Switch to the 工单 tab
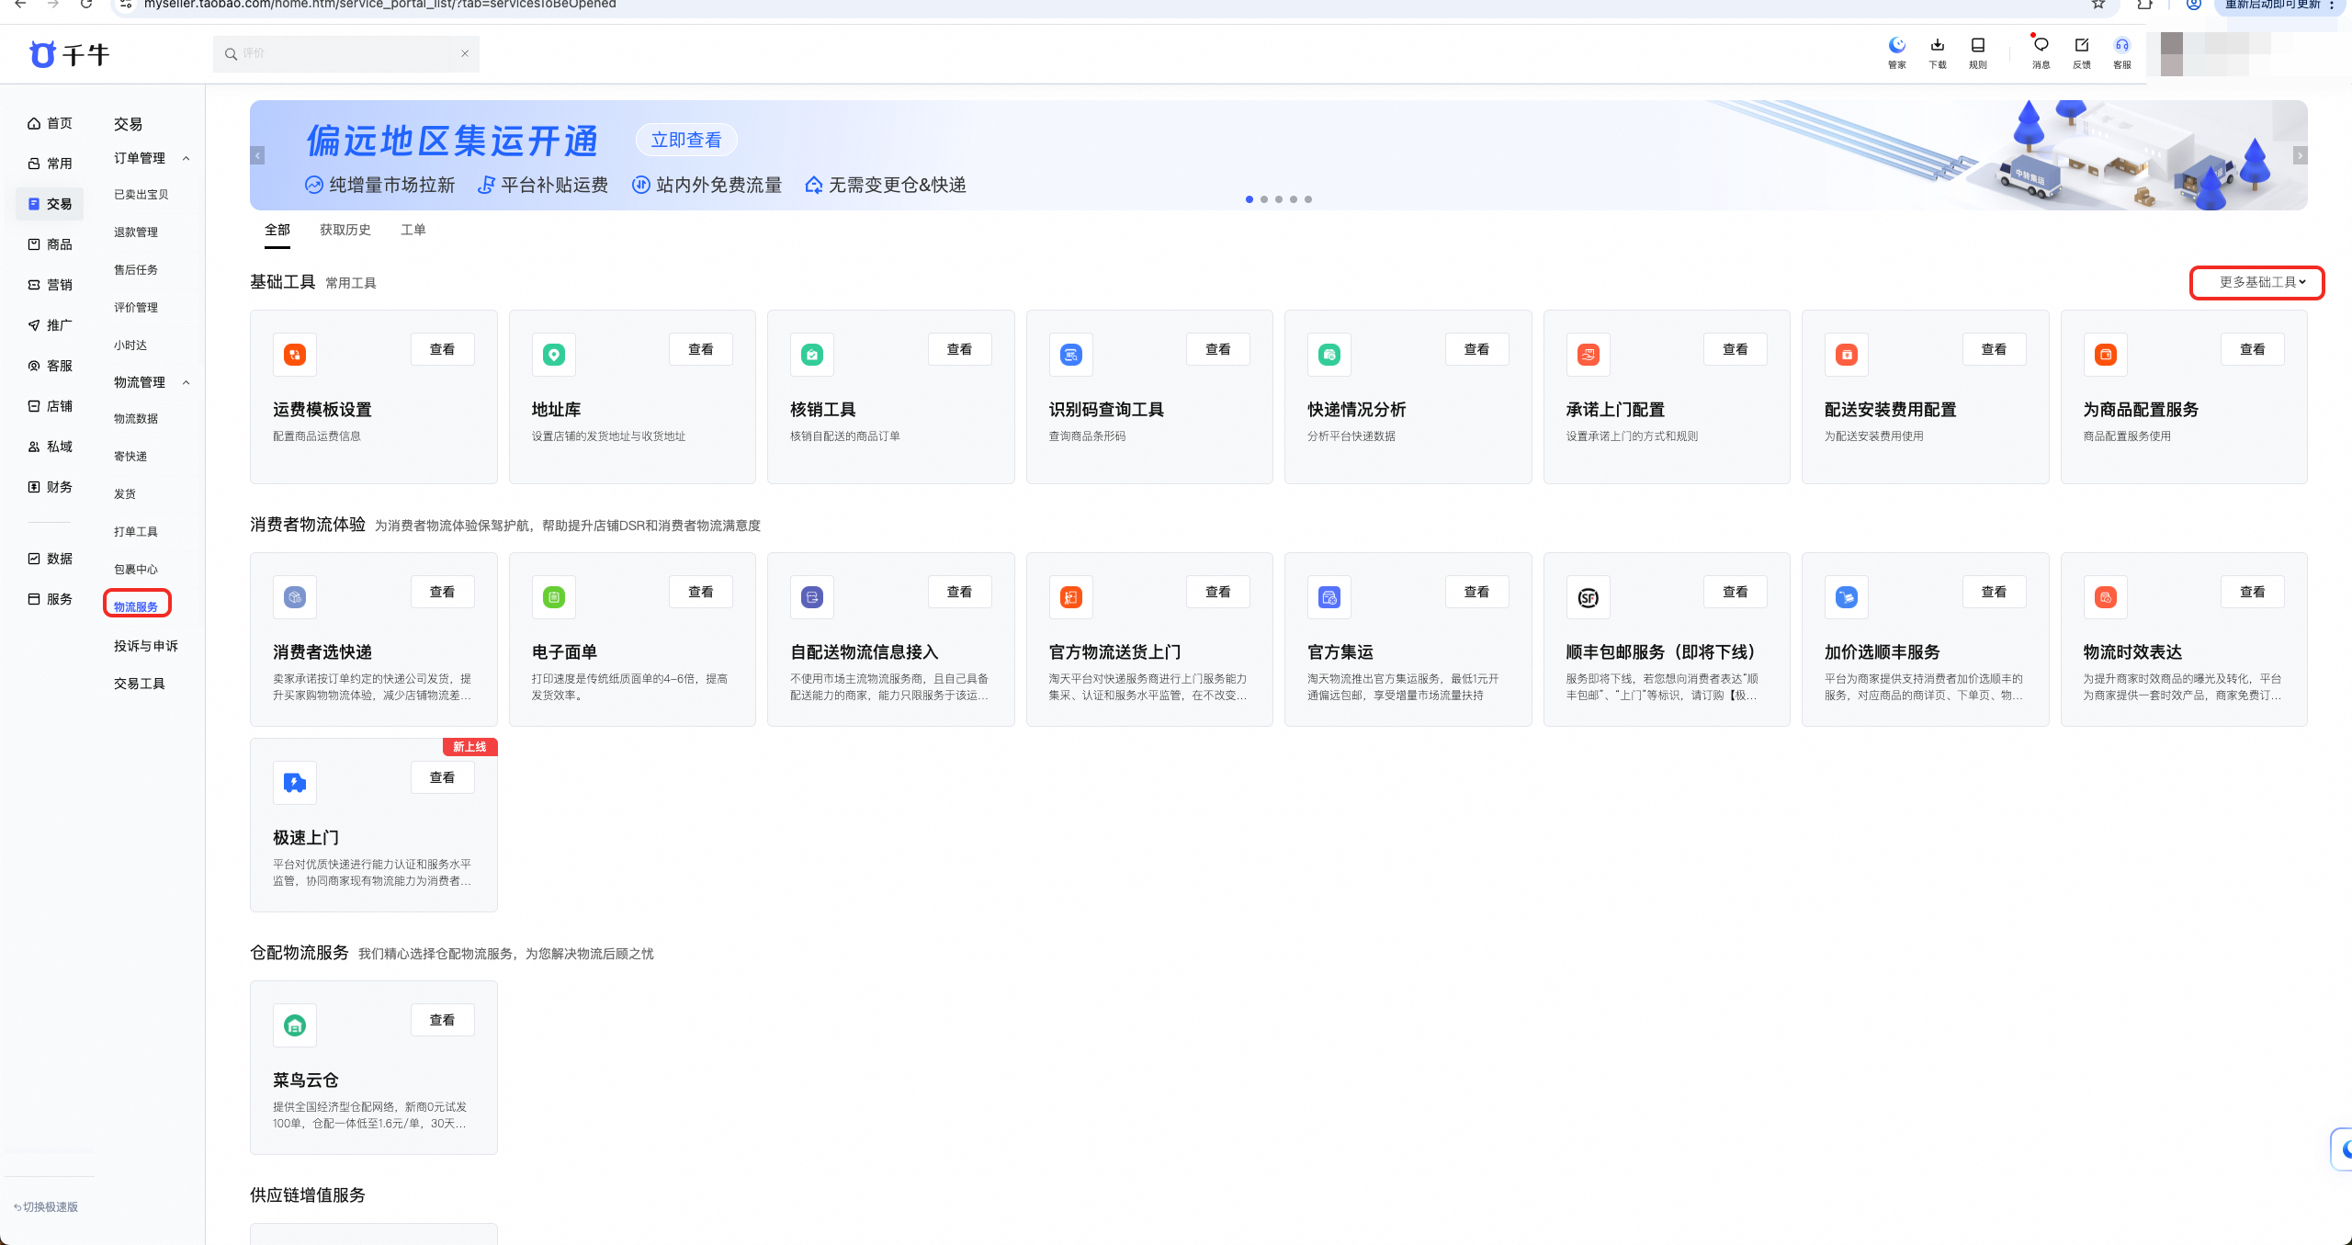 point(413,230)
